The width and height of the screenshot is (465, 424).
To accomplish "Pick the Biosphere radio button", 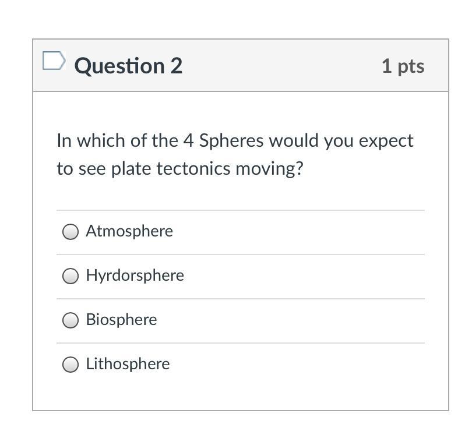I will click(x=71, y=320).
